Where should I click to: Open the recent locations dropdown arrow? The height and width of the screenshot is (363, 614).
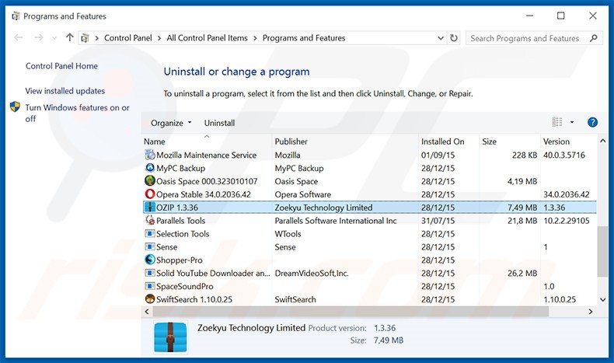54,38
